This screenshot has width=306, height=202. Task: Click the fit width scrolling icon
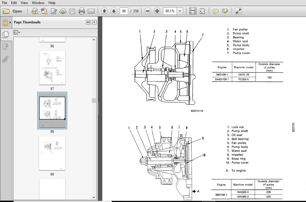tap(193, 11)
